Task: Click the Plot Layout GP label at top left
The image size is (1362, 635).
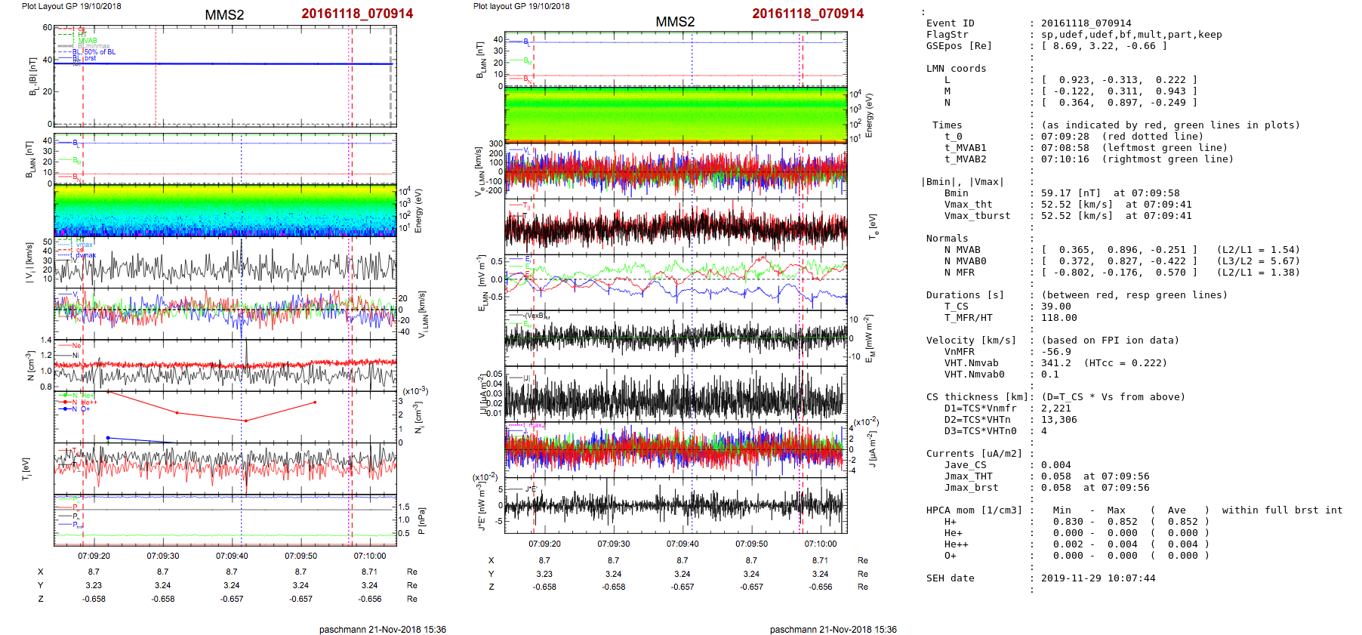Action: click(x=71, y=6)
